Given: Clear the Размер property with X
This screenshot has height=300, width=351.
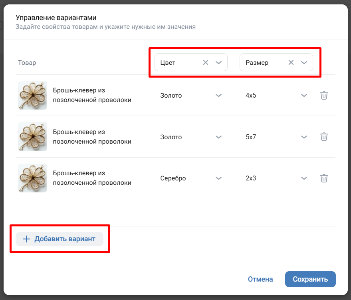Looking at the screenshot, I should 291,62.
